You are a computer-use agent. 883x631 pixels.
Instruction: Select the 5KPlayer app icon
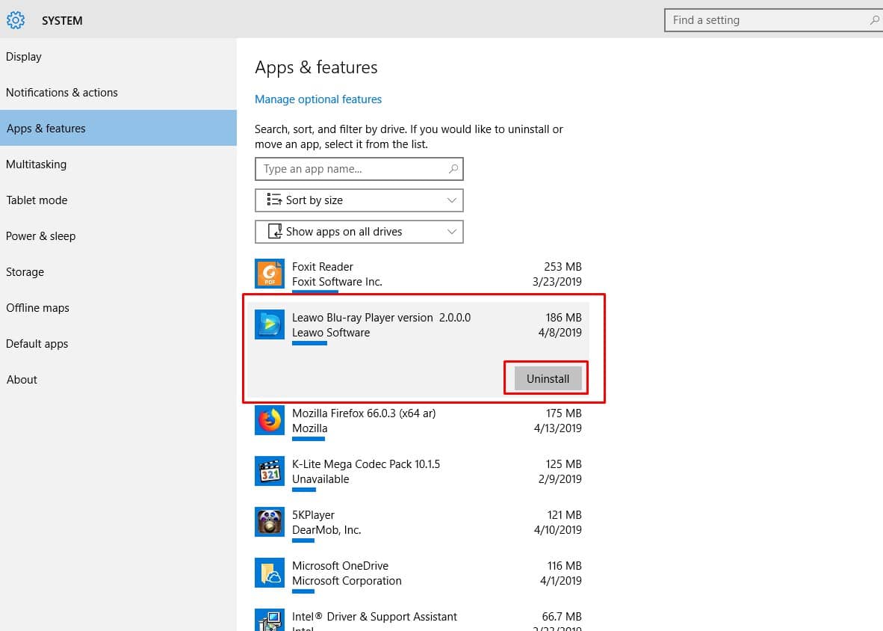(269, 522)
